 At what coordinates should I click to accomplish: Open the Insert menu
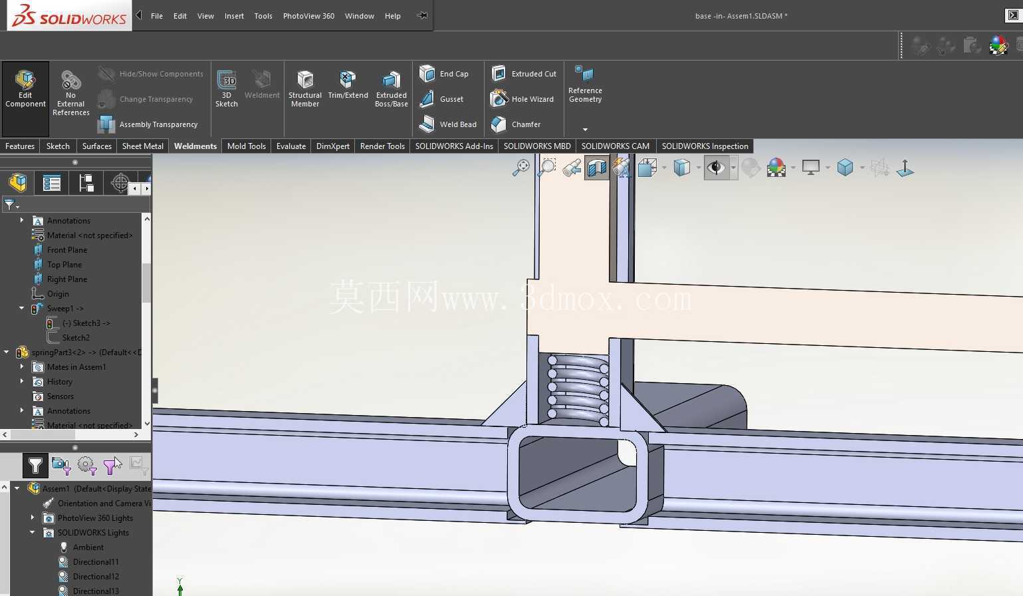point(234,16)
